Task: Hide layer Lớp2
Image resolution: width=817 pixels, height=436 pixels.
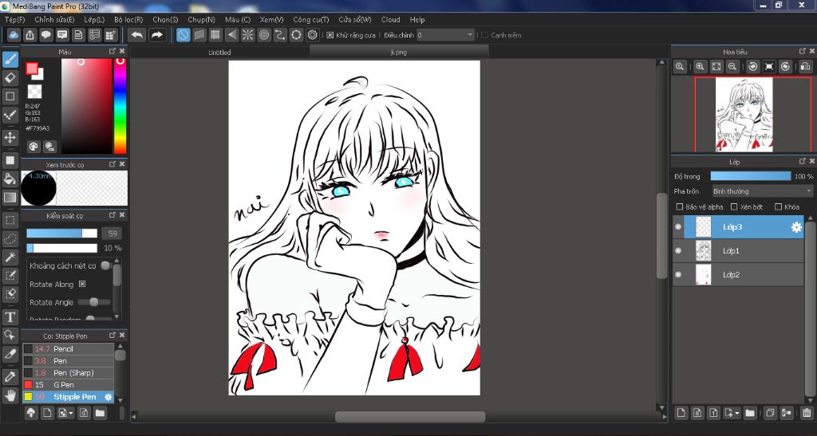Action: tap(678, 275)
